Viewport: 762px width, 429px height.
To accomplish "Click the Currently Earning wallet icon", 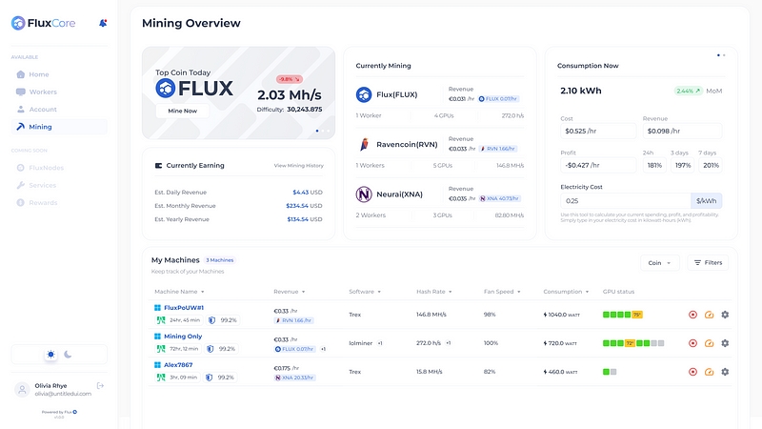I will tap(158, 165).
